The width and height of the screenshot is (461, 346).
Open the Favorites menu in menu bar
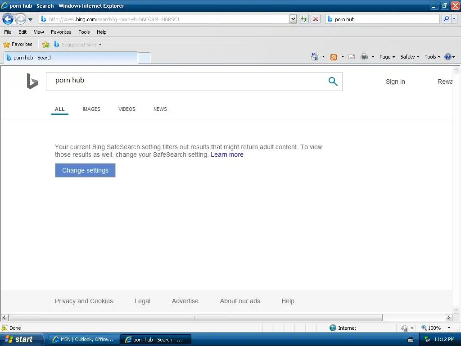(61, 32)
